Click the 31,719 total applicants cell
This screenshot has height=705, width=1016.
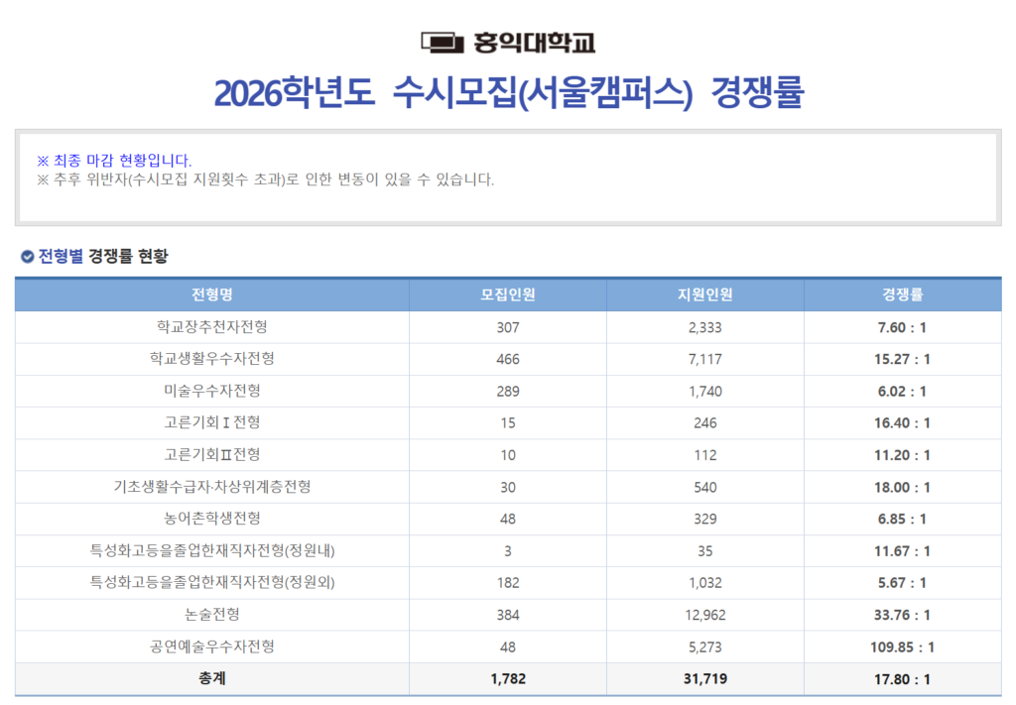(705, 679)
